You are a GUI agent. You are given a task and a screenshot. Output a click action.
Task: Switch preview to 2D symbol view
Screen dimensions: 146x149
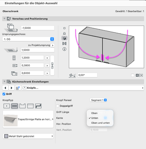coord(64,28)
